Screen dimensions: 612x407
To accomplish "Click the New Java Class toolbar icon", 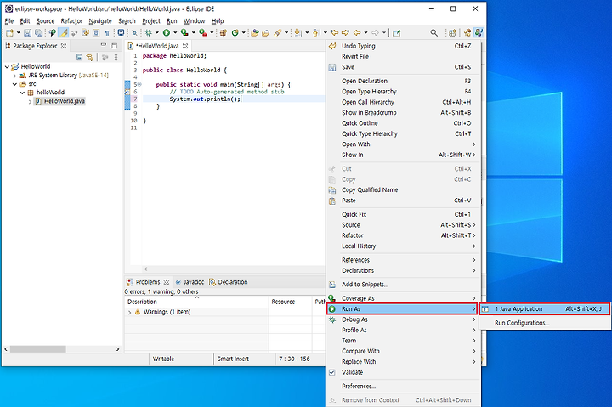I will 235,33.
